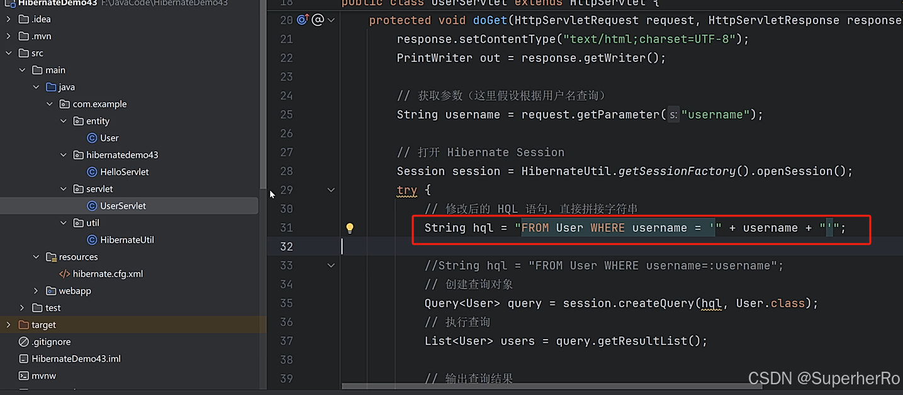Click line number 32 in the gutter
Viewport: 903px width, 395px height.
(286, 247)
